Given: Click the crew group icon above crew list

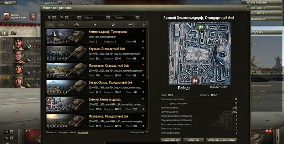Looking at the screenshot, I should [x=4, y=34].
